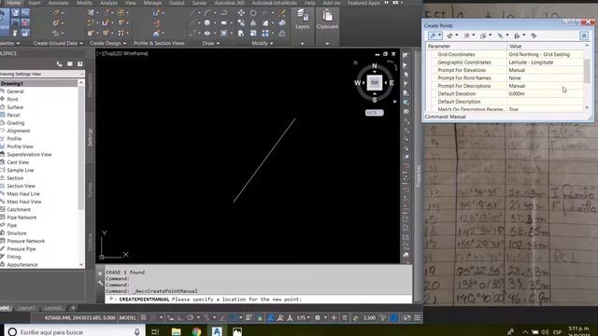Toggle ortho mode in the status bar
Image resolution: width=598 pixels, height=336 pixels.
[180, 317]
